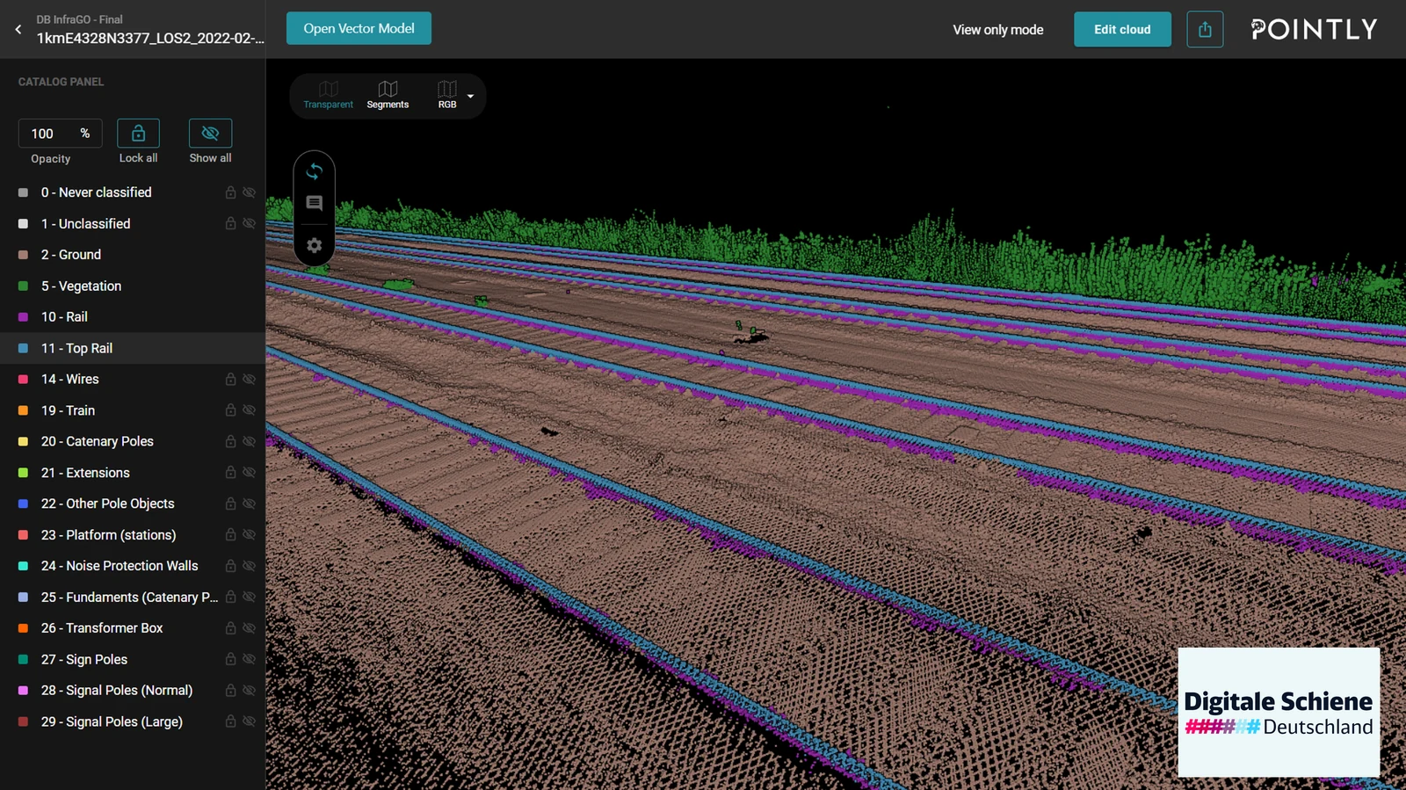Click the 5 - Vegetation color swatch
The height and width of the screenshot is (790, 1406).
23,286
